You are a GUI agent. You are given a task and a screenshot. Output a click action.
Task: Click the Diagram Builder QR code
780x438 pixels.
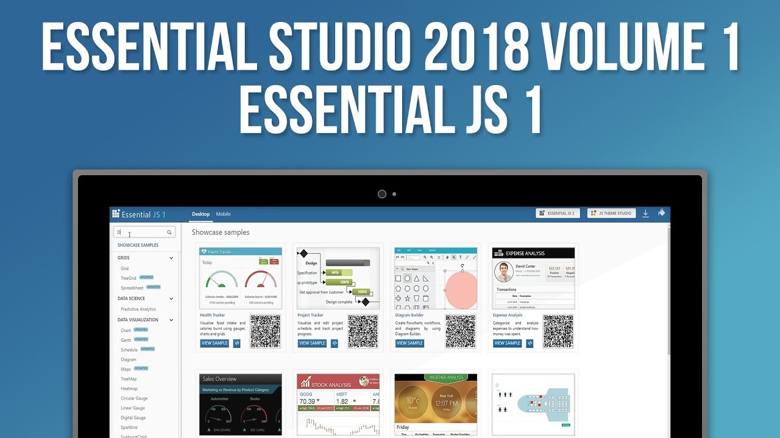(461, 332)
